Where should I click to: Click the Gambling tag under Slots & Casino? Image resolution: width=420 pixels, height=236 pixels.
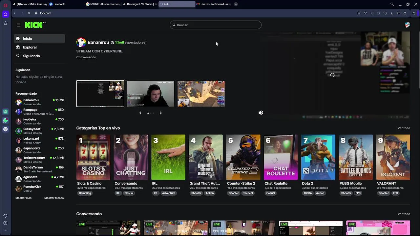(x=85, y=193)
